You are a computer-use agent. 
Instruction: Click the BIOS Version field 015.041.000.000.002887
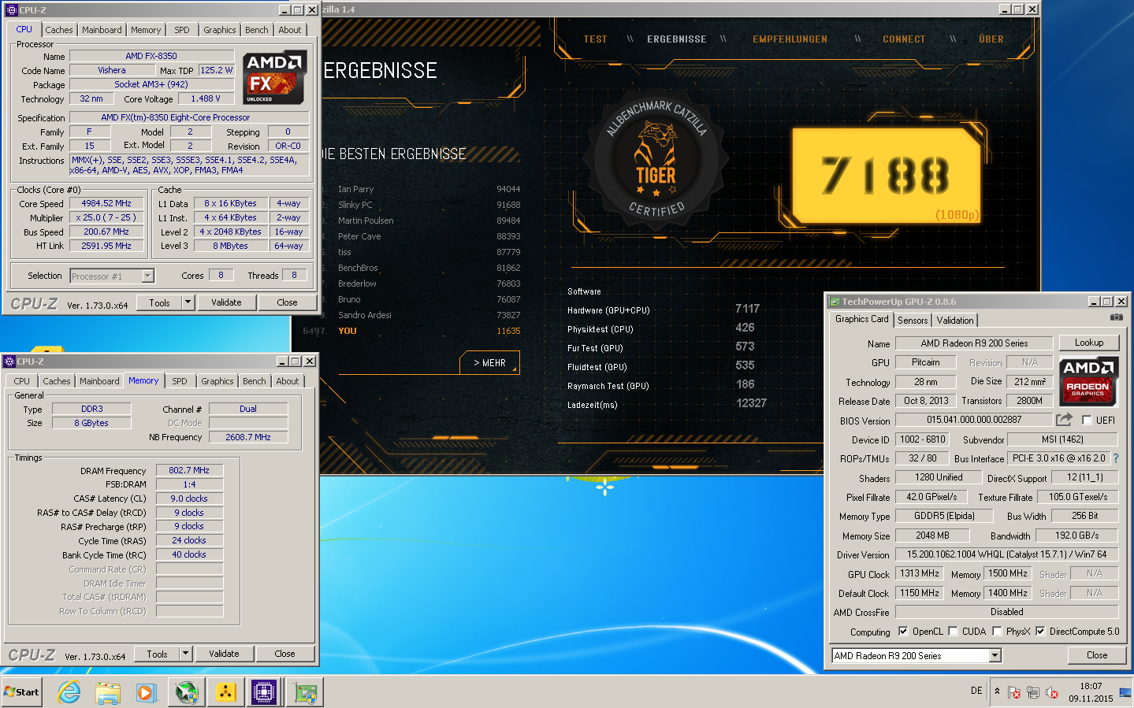point(974,420)
